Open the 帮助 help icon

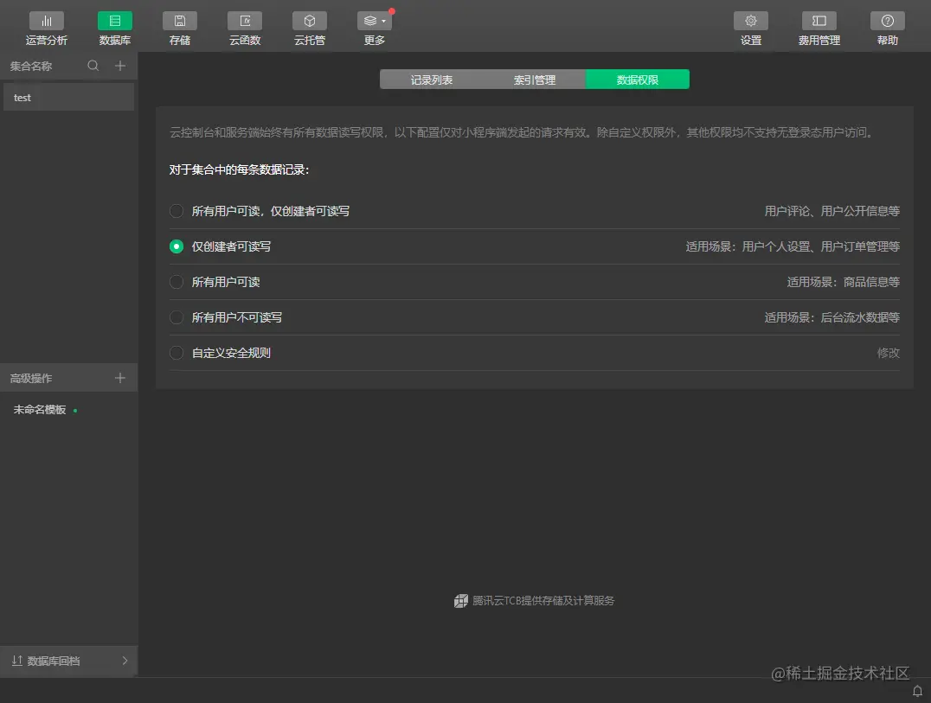(x=887, y=21)
